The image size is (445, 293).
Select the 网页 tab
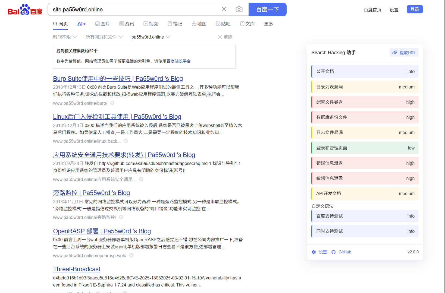click(x=61, y=24)
